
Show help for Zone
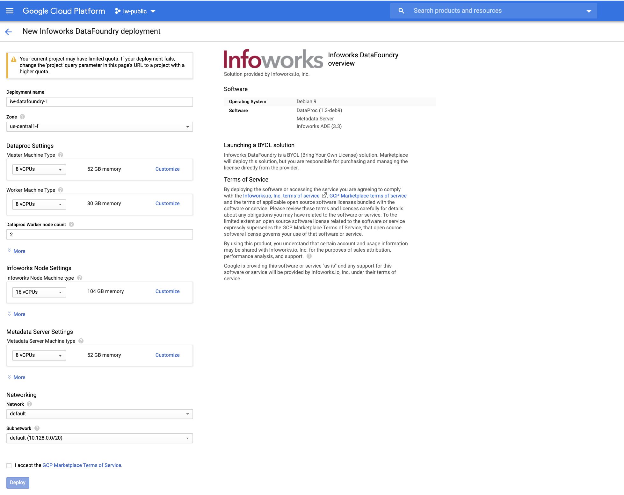pos(22,117)
